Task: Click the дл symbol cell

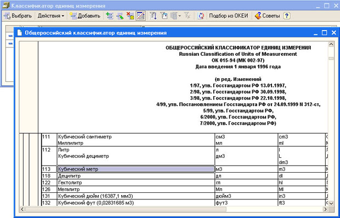Action: point(246,176)
